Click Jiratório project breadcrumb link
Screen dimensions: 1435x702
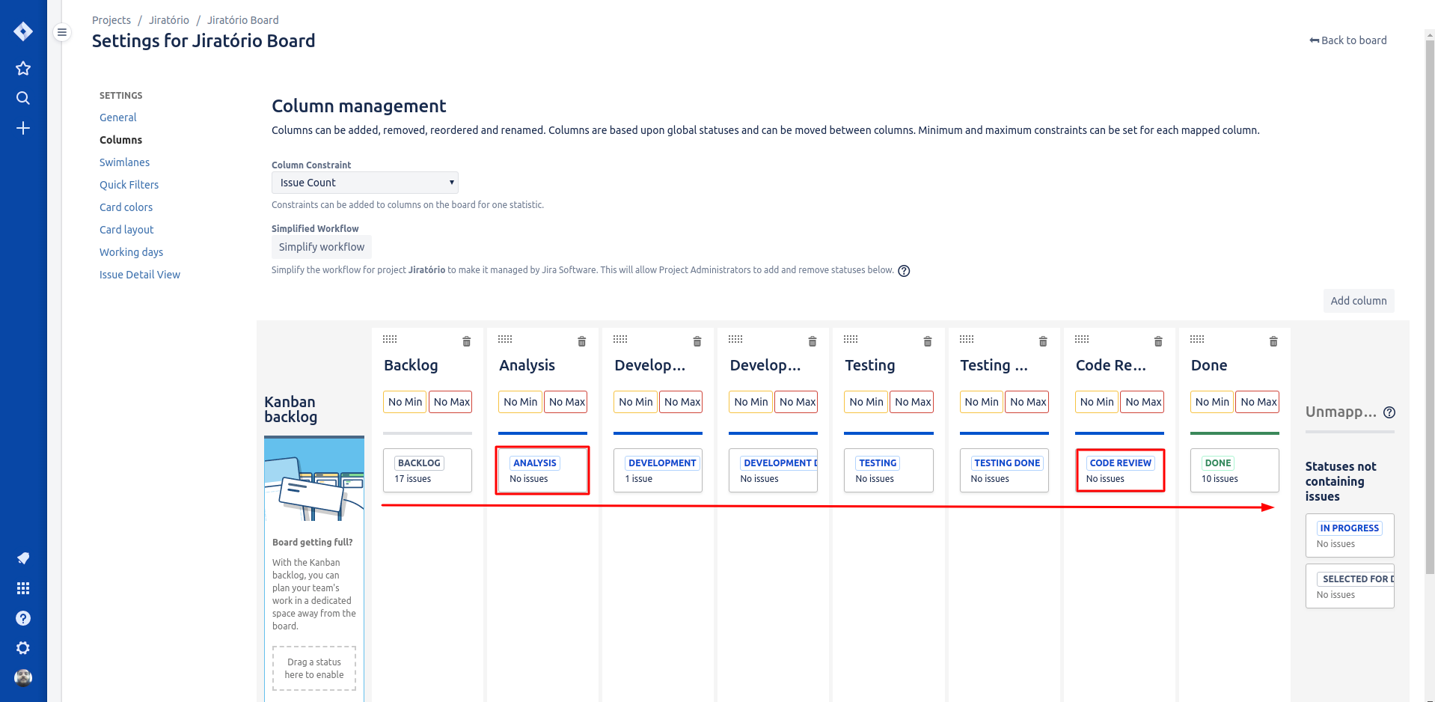169,20
